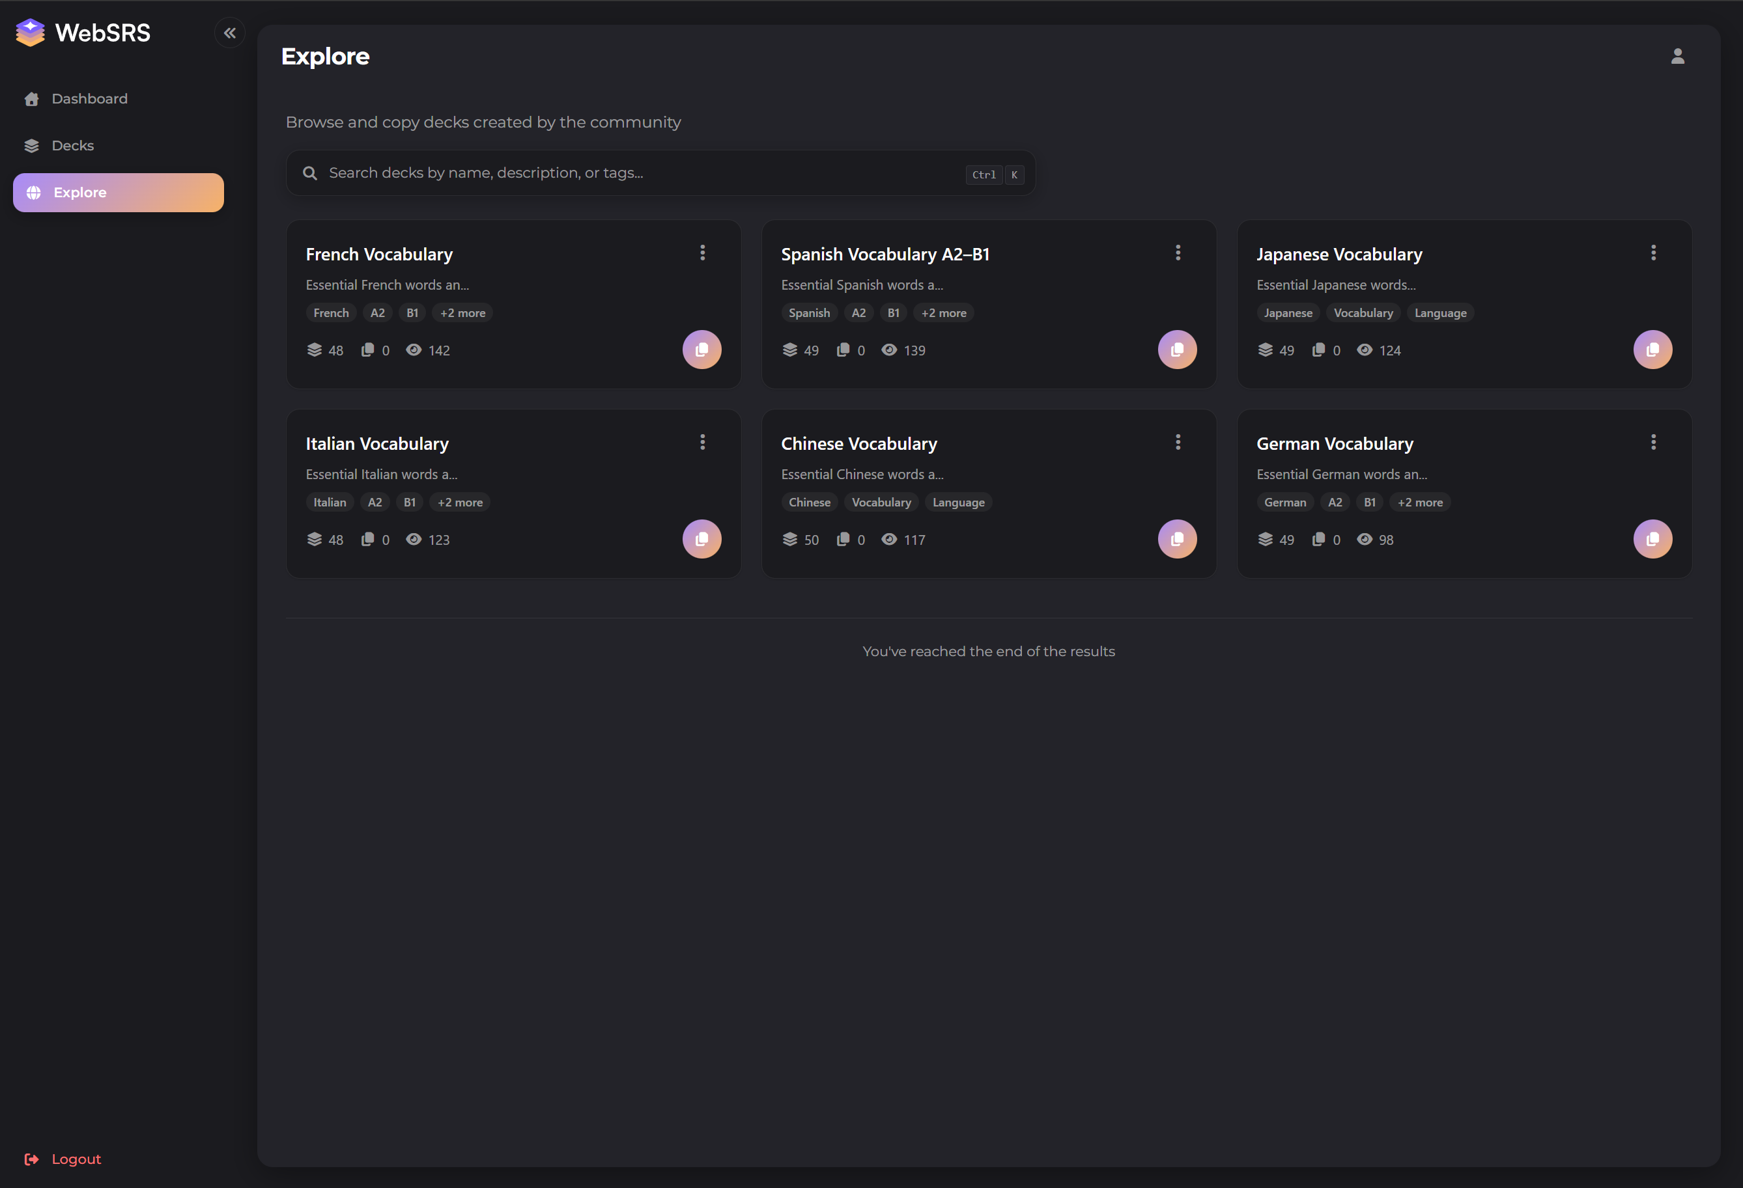
Task: Focus the deck search field
Action: pyautogui.click(x=660, y=173)
